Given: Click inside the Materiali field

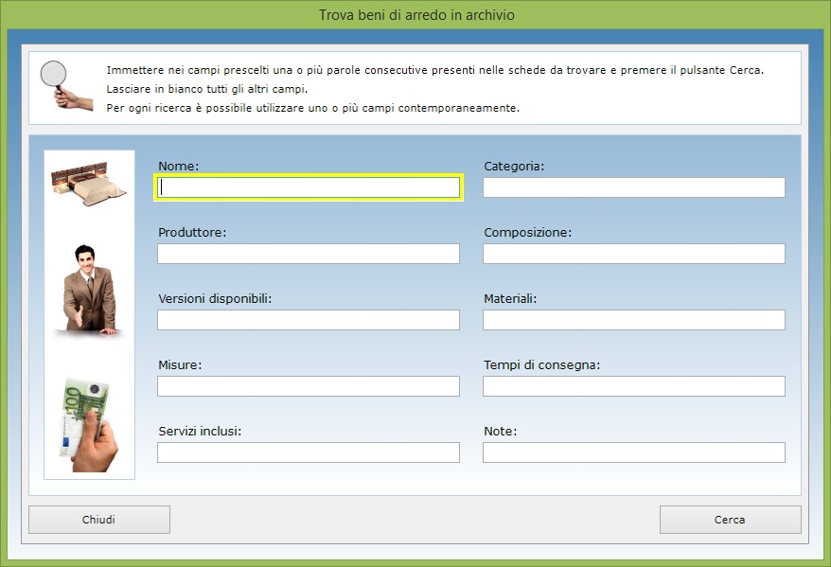Looking at the screenshot, I should tap(633, 320).
